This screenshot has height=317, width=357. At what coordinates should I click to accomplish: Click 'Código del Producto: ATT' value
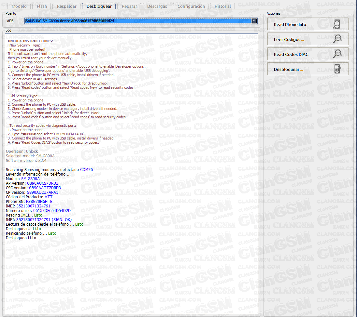tap(49, 197)
